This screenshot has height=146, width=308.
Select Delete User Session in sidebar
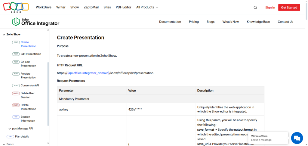click(x=28, y=95)
